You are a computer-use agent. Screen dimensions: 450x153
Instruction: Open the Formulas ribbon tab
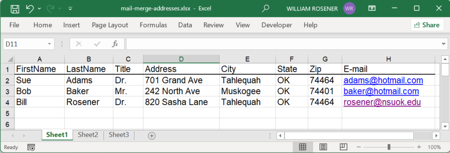153,25
